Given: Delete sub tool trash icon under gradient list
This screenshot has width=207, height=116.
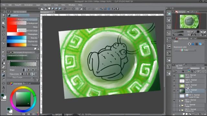Looking at the screenshot, I should (x=38, y=49).
